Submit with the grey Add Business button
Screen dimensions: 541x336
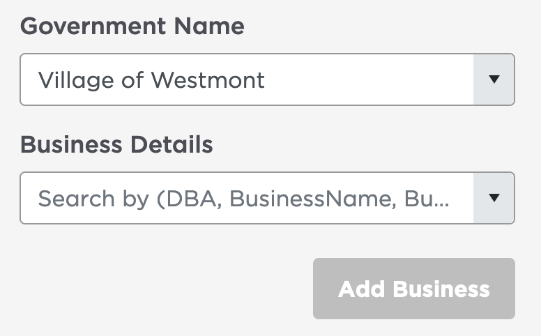(414, 289)
